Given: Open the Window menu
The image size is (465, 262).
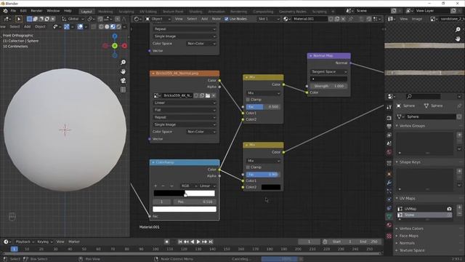Looking at the screenshot, I should click(53, 11).
